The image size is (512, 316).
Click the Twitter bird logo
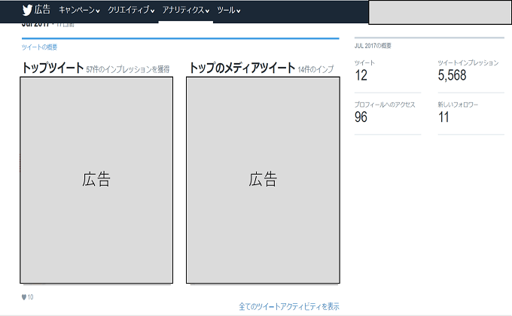click(x=27, y=10)
